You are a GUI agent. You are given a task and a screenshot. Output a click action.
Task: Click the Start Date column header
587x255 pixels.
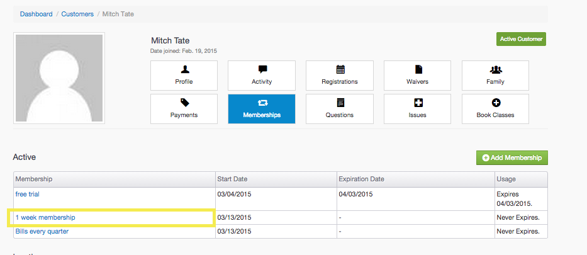234,179
